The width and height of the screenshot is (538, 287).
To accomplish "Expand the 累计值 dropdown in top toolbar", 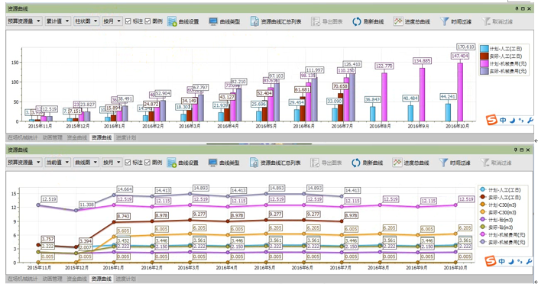I will [57, 21].
